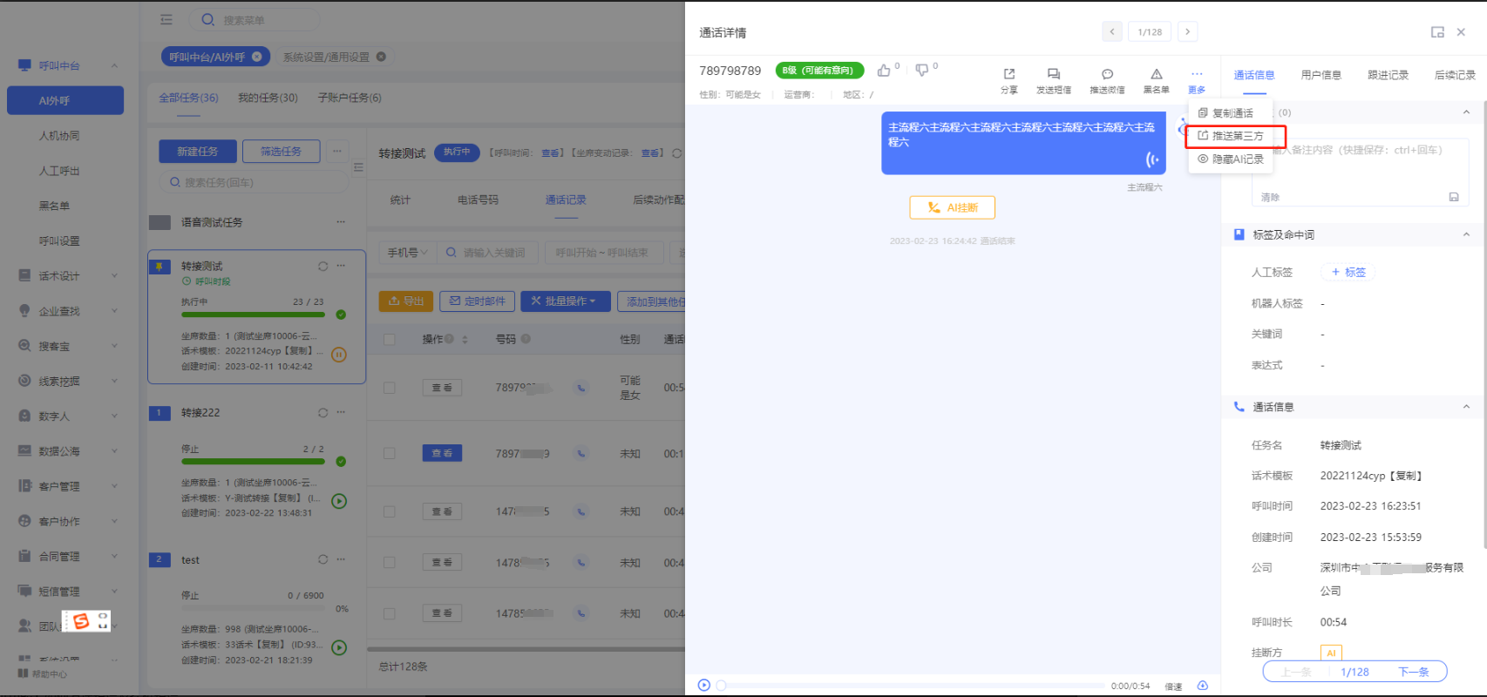Collapse the 标签及命中词 section
1487x697 pixels.
pyautogui.click(x=1466, y=234)
